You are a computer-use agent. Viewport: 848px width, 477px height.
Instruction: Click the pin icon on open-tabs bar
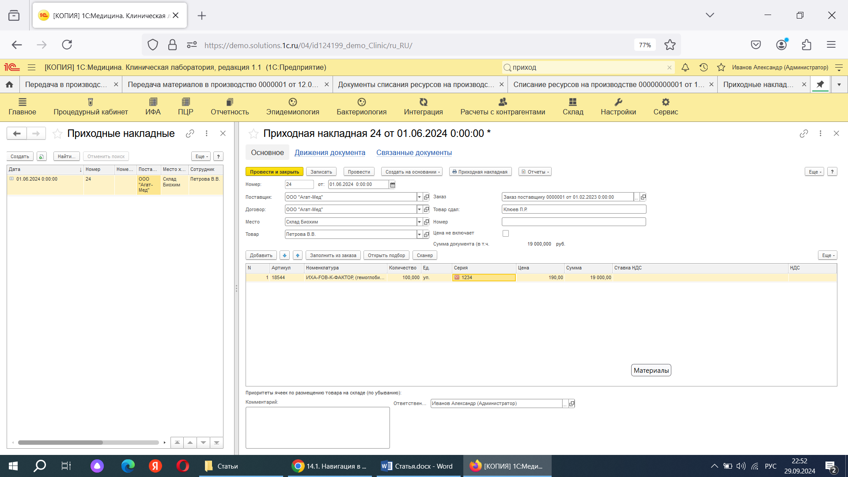click(x=820, y=84)
